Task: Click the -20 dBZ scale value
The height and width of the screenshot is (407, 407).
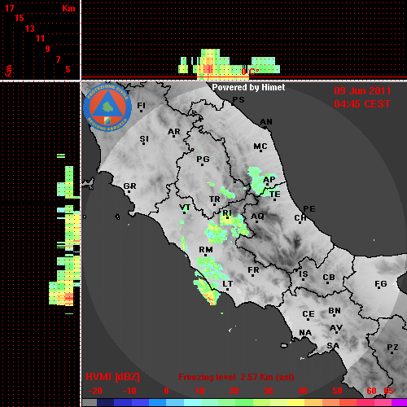Action: point(95,391)
